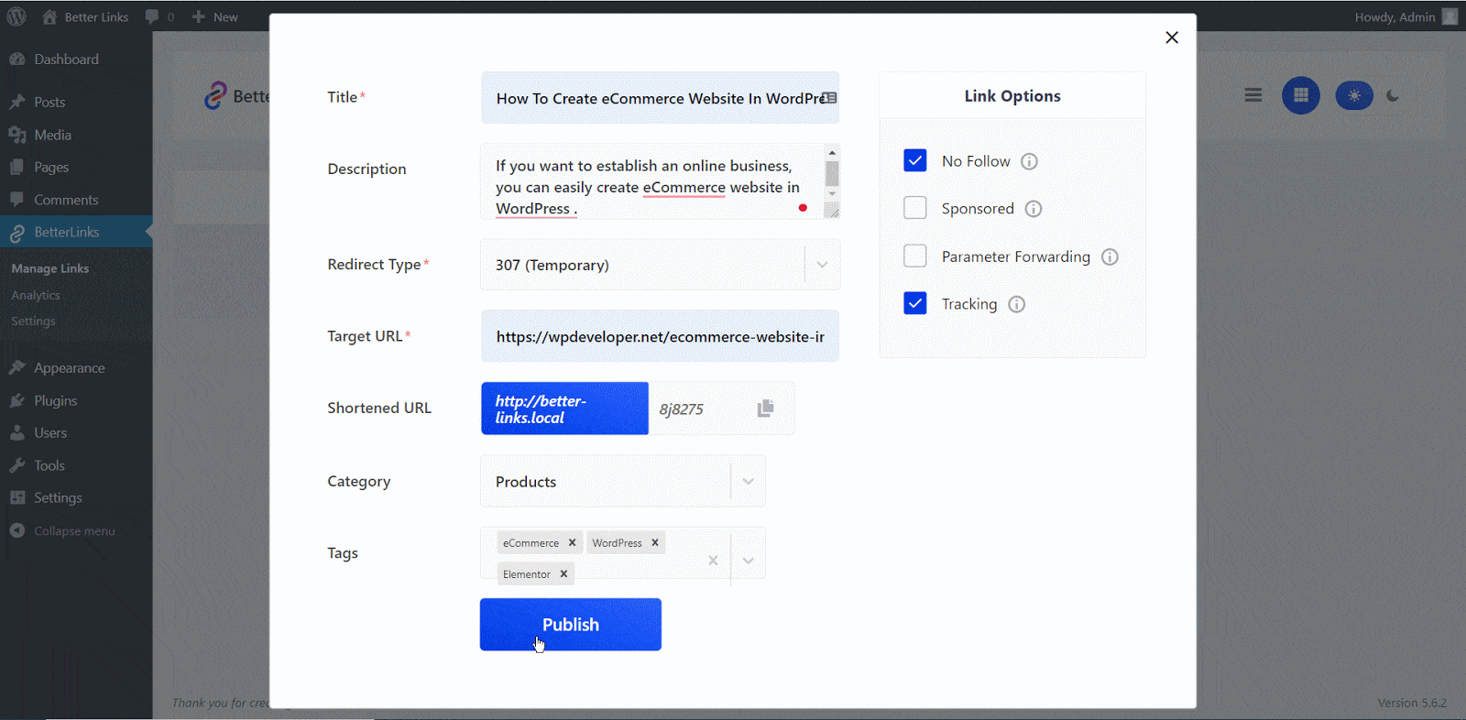Open Users in the sidebar
Viewport: 1466px width, 720px height.
[x=76, y=432]
